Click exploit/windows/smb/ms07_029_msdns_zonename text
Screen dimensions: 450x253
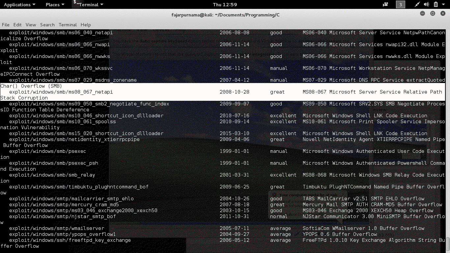(73, 80)
